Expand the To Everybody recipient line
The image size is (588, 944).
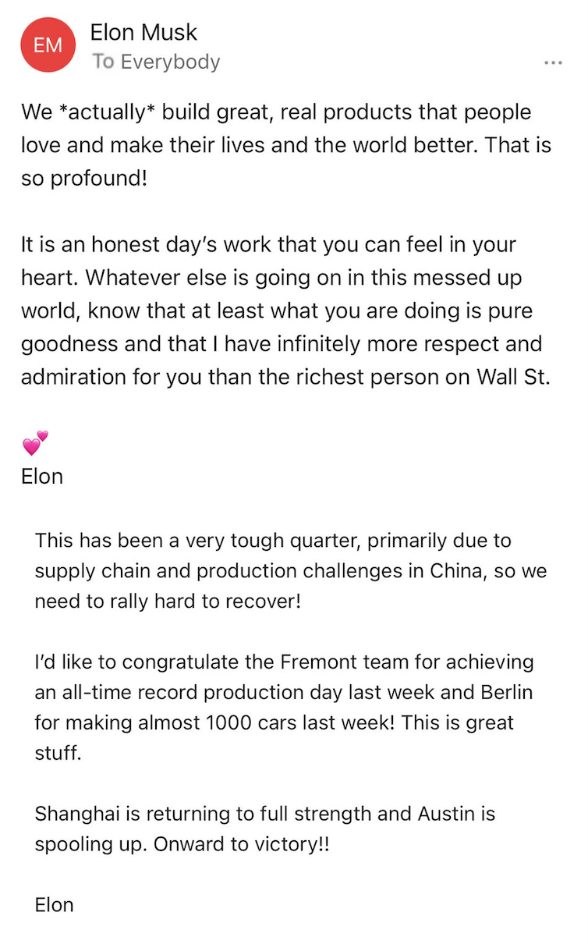pos(156,62)
